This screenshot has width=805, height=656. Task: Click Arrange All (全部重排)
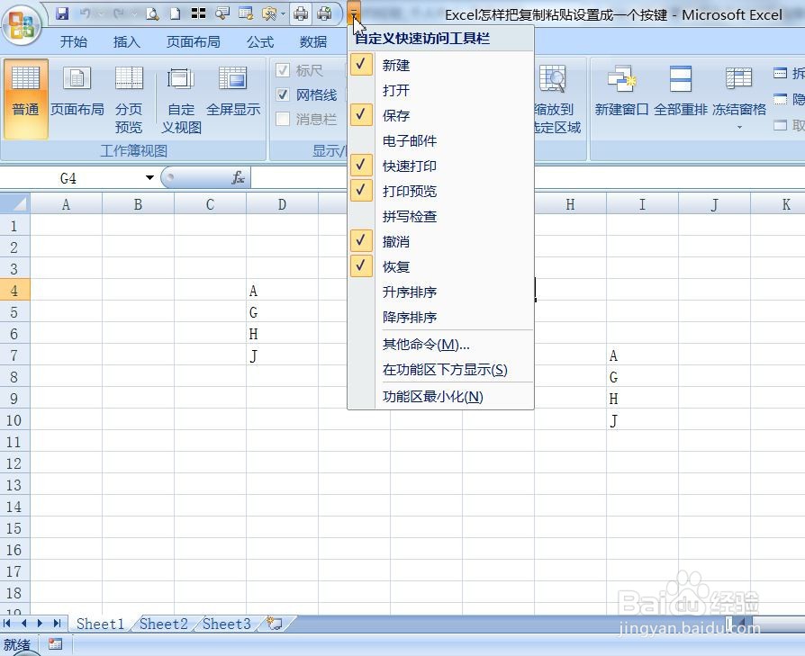click(681, 93)
